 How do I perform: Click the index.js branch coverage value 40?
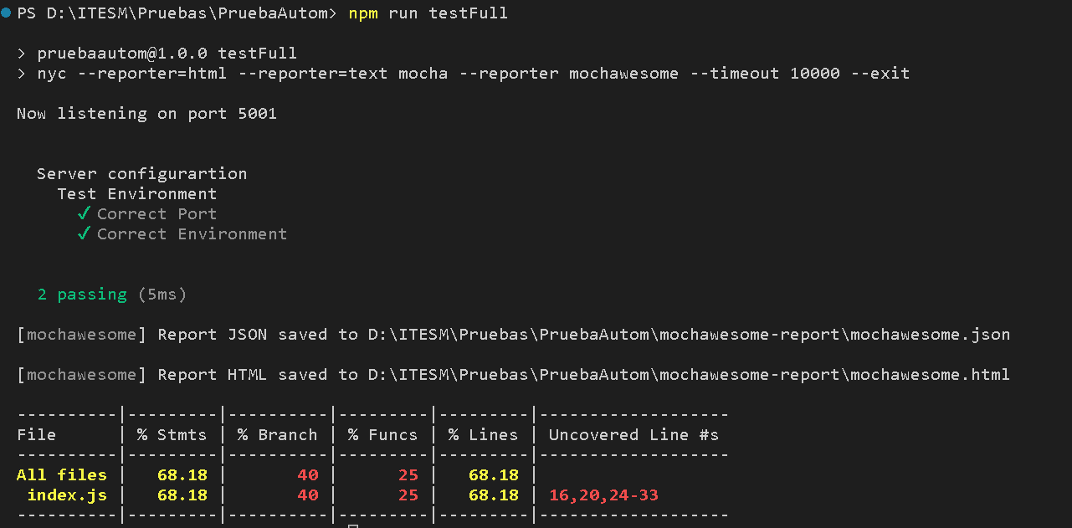(x=307, y=495)
